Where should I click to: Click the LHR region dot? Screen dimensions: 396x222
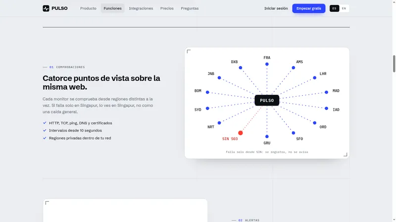click(315, 78)
